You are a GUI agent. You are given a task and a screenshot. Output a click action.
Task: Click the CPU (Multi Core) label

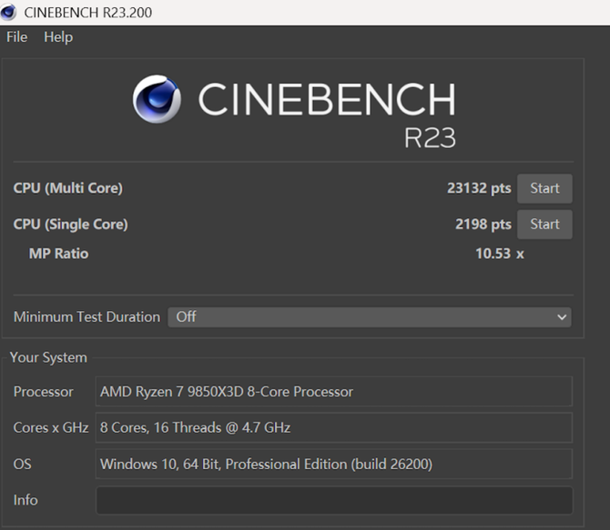coord(68,188)
